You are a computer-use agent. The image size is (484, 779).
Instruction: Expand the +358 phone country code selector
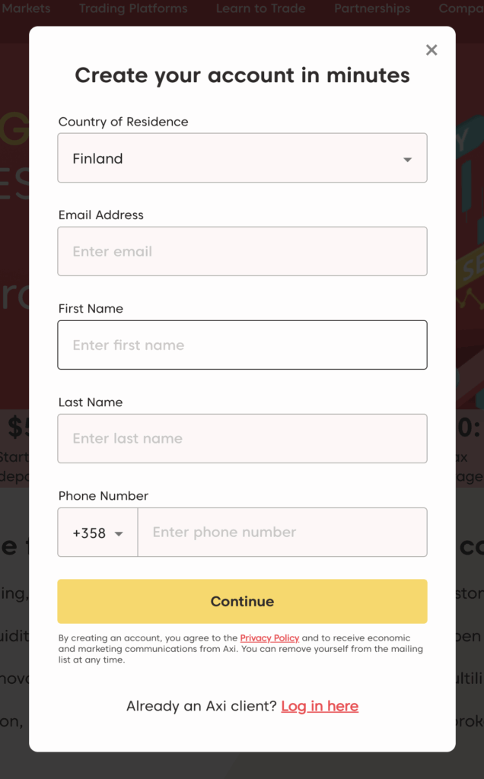(x=97, y=533)
